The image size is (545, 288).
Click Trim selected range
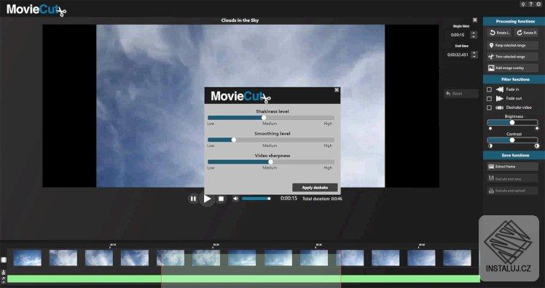pyautogui.click(x=513, y=57)
